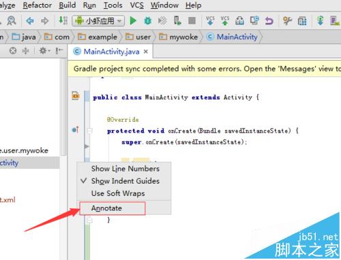
Task: Toggle Show Line Numbers option
Action: (124, 169)
